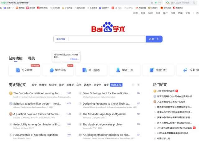Open the 学者主页 scholar homepage card
Image resolution: width=199 pixels, height=141 pixels.
coord(125,70)
